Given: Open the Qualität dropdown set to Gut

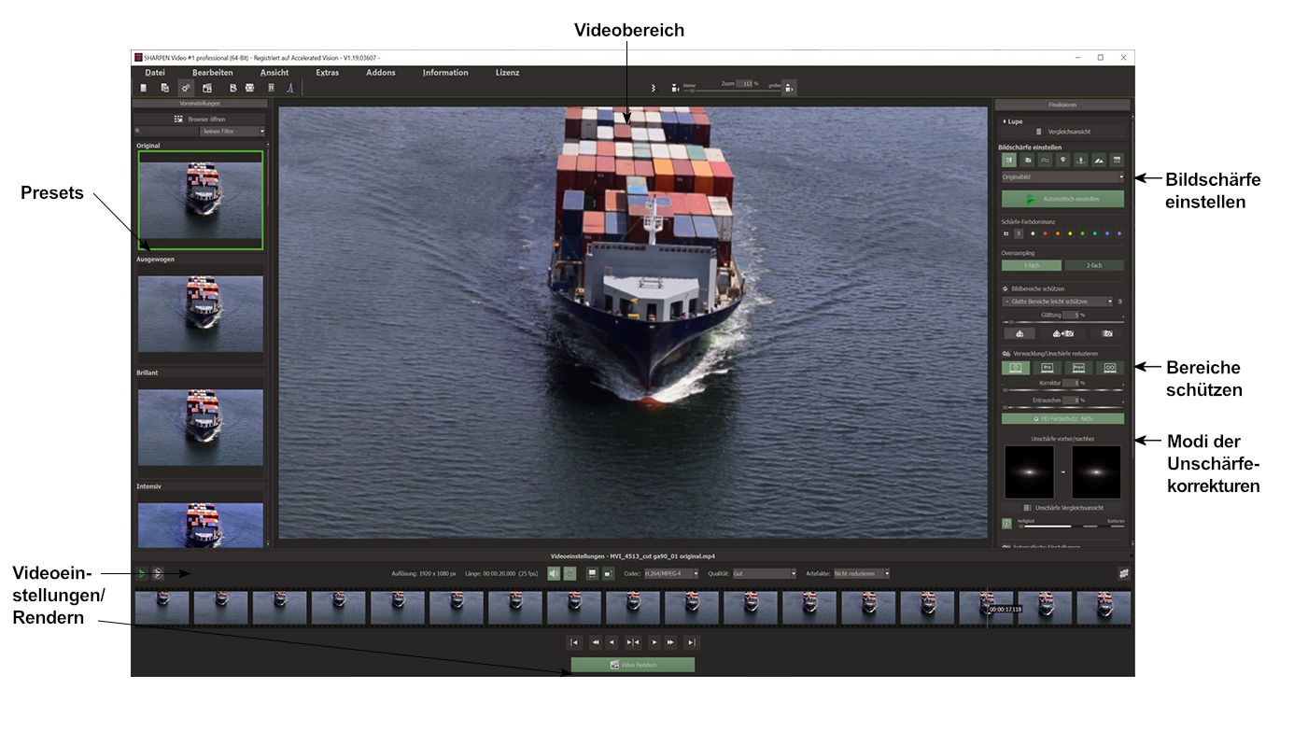Looking at the screenshot, I should [765, 573].
